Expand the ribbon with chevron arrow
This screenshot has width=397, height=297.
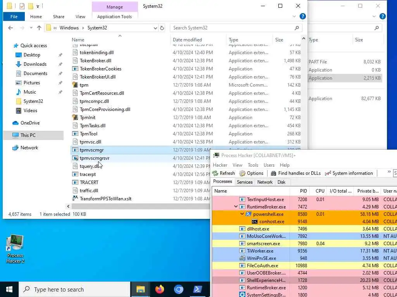(x=294, y=16)
